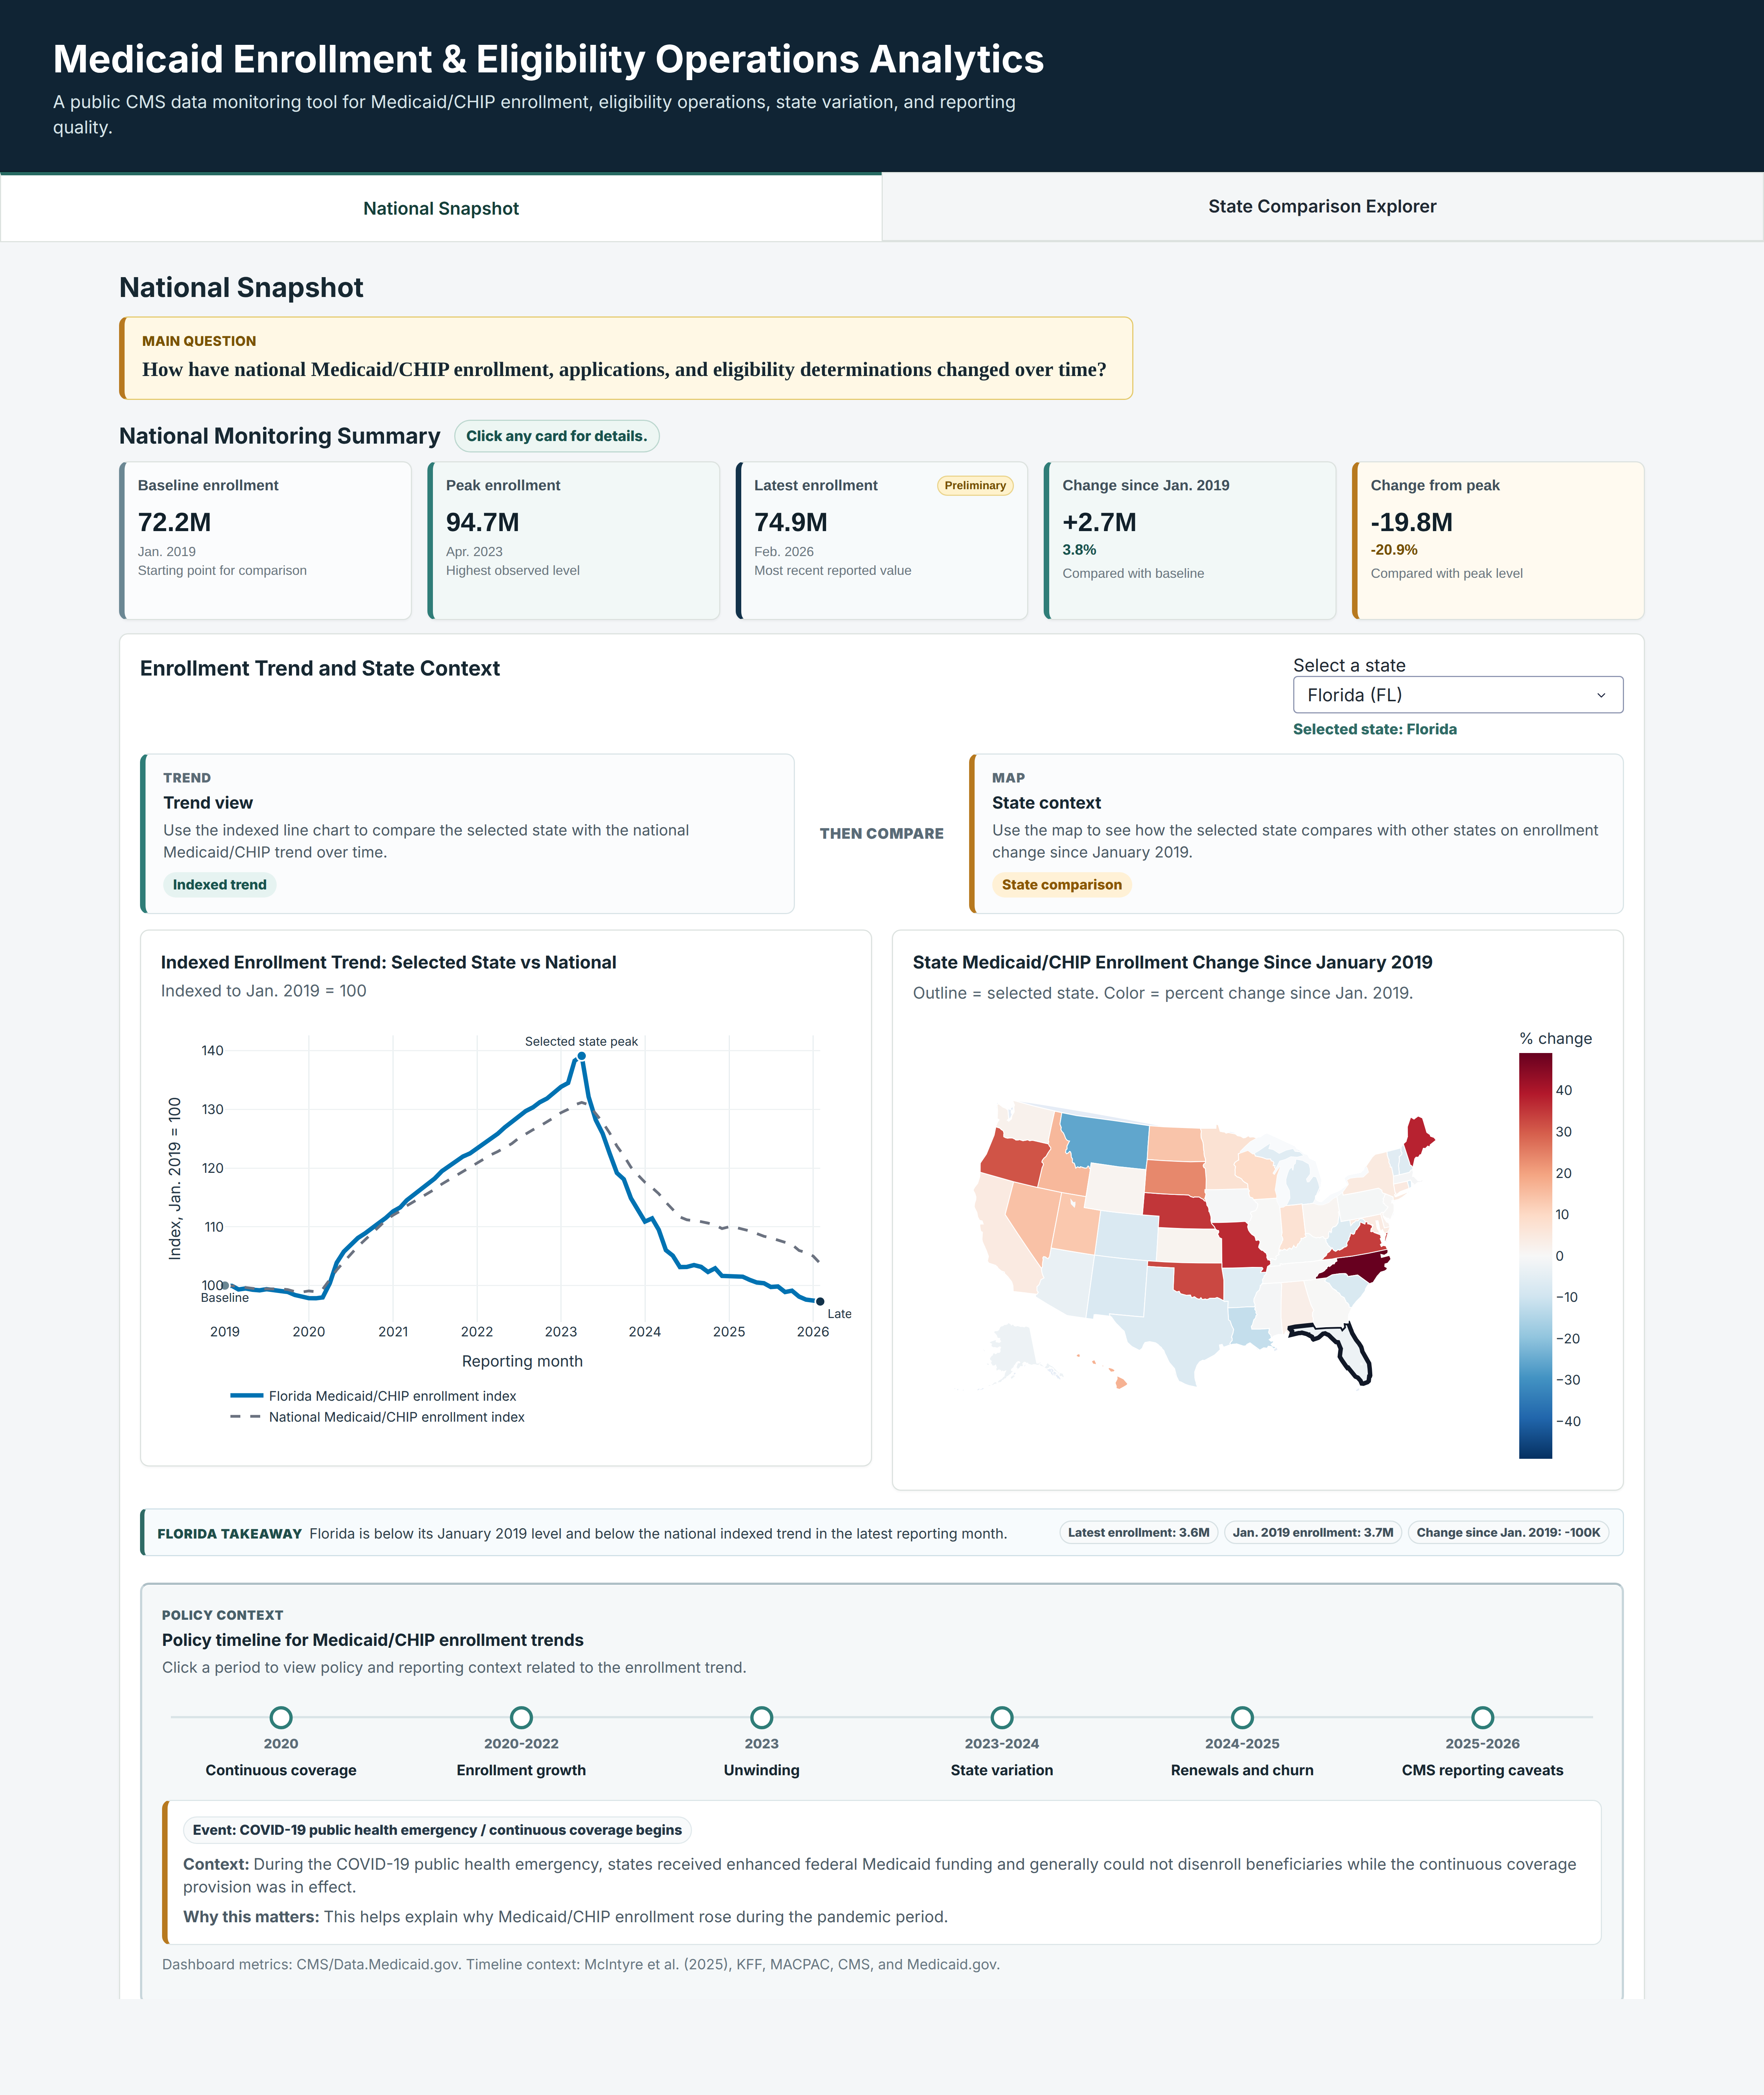The height and width of the screenshot is (2095, 1764).
Task: Click the Latest enrollment: 3.6M chip
Action: [x=1138, y=1532]
